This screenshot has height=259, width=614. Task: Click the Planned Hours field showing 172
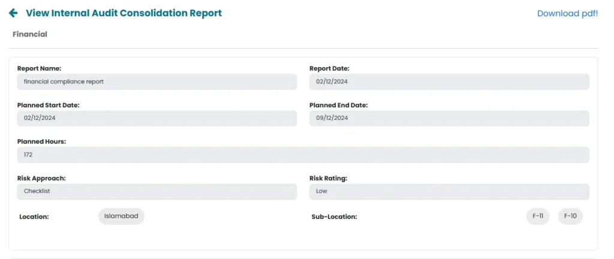(x=303, y=155)
